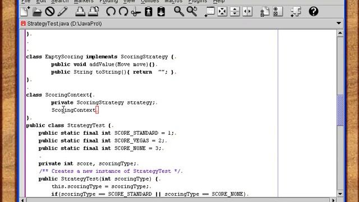Click the horizontal scrollbar right arrow
The width and height of the screenshot is (359, 202).
333,200
